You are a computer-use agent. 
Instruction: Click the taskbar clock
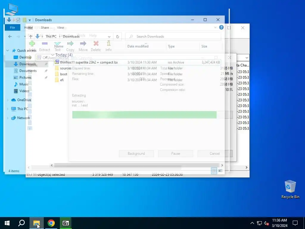tap(279, 223)
